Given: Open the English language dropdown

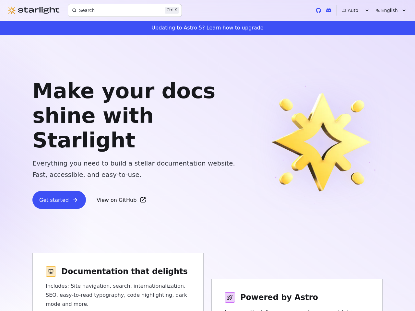Looking at the screenshot, I should click(391, 10).
